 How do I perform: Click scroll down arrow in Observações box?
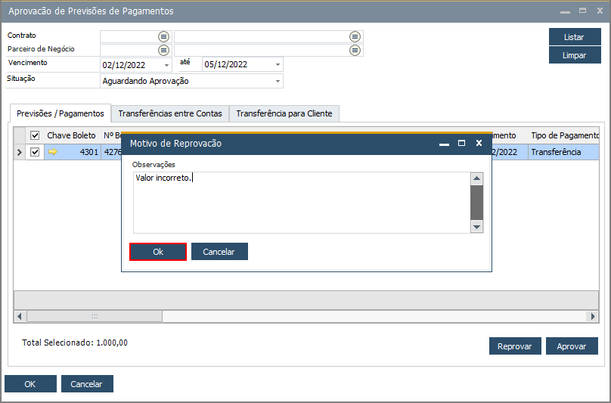pos(476,226)
